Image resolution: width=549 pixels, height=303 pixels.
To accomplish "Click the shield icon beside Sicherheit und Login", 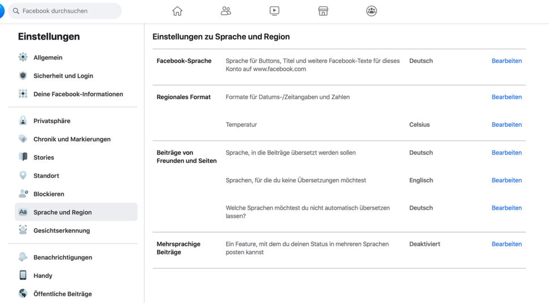I will (x=23, y=75).
